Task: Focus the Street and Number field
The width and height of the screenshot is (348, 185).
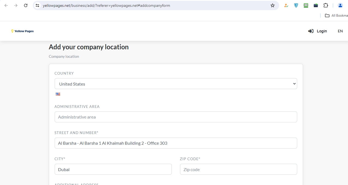Action: coord(176,143)
